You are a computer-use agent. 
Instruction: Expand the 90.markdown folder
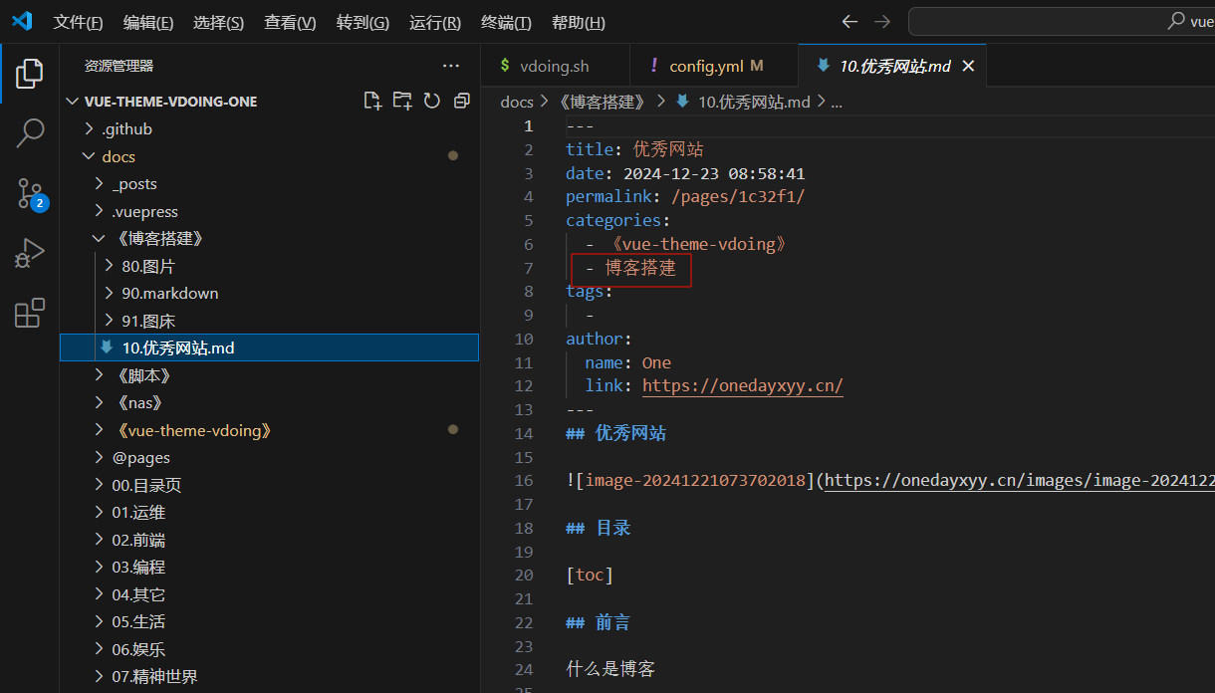pyautogui.click(x=270, y=294)
